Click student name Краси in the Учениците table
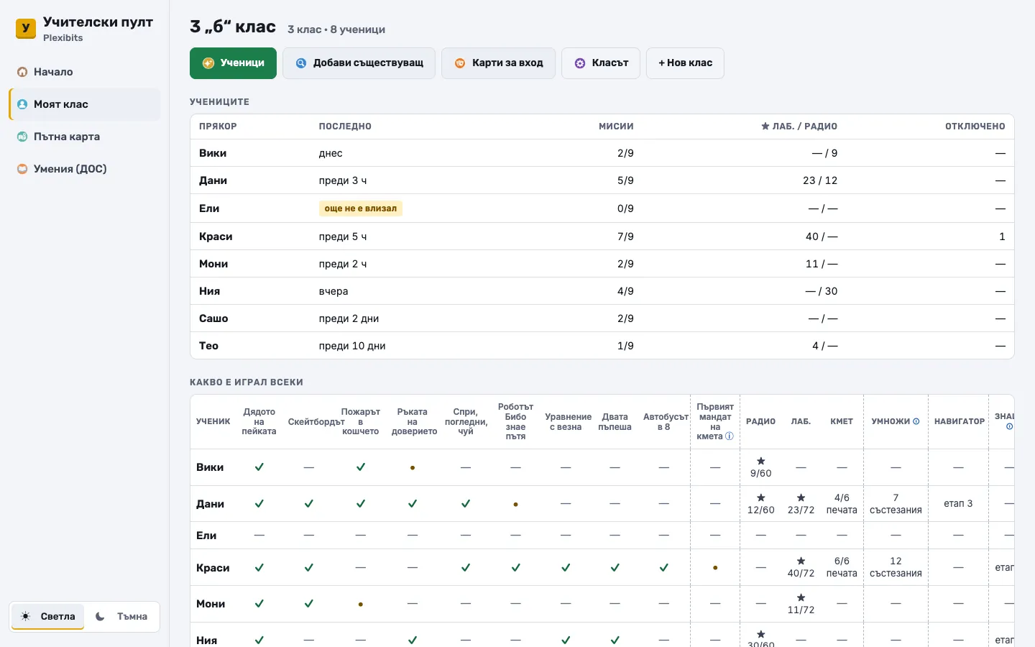 (216, 237)
